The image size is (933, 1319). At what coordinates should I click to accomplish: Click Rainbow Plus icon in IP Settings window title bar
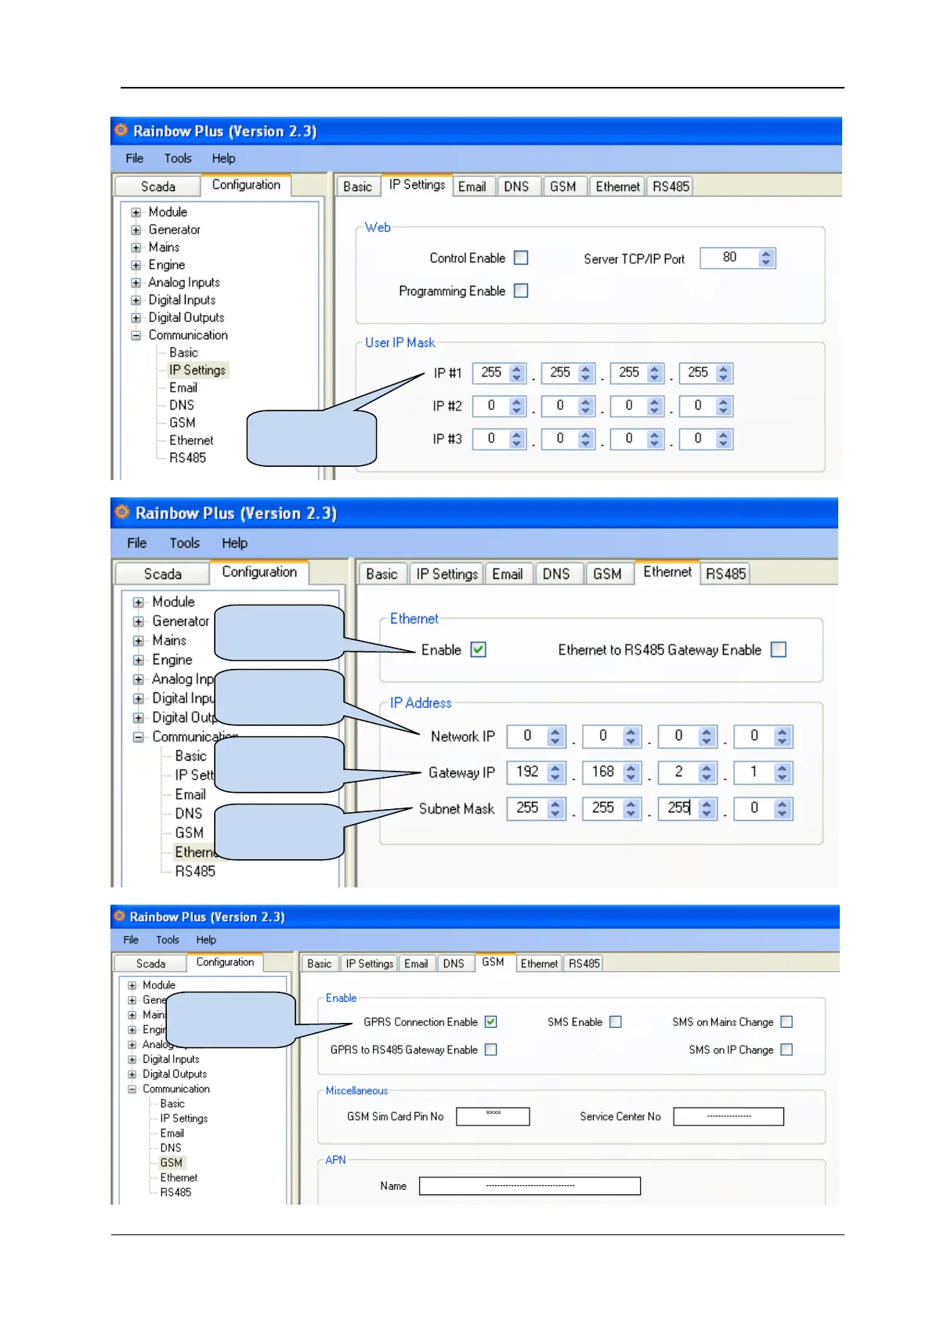pyautogui.click(x=121, y=130)
